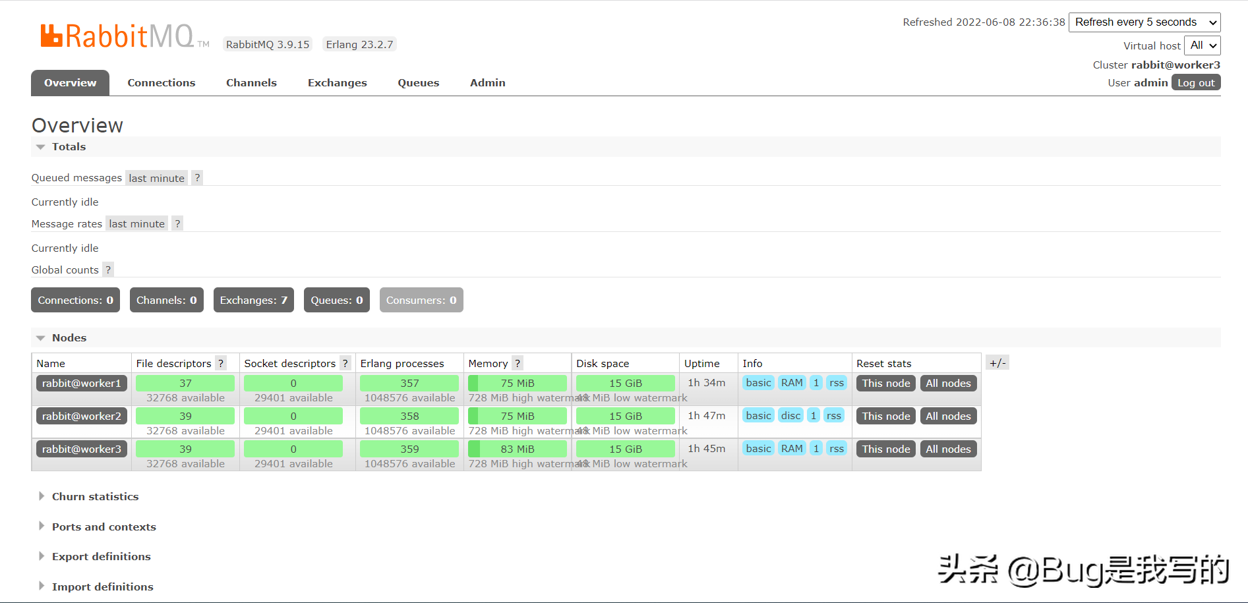Open help for Memory column
This screenshot has height=603, width=1248.
[518, 363]
